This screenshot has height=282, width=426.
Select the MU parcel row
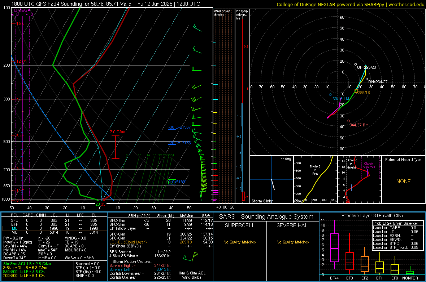54,232
